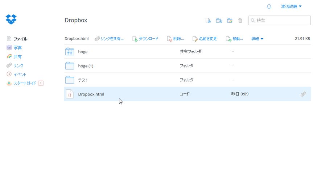Image resolution: width=313 pixels, height=183 pixels.
Task: Click 削除... action link
Action: coord(176,39)
